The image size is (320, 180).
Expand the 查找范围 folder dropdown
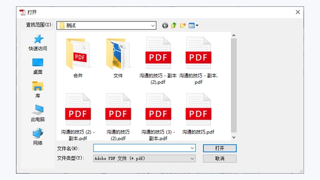click(153, 26)
